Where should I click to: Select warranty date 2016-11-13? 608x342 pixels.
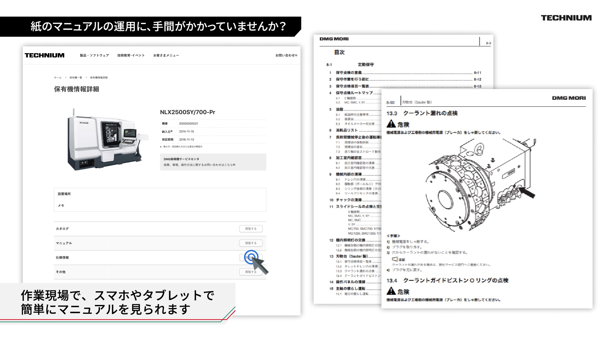point(187,139)
